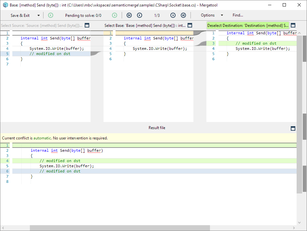Click the horizontal scrollbar left arrow

click(x=3, y=228)
